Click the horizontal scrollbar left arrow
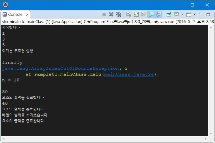The image size is (215, 143). (x=4, y=139)
